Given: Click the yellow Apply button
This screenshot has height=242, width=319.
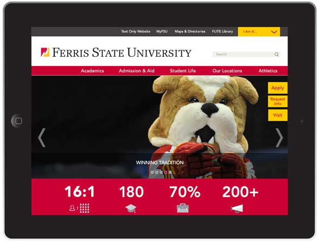Looking at the screenshot, I should pos(278,88).
